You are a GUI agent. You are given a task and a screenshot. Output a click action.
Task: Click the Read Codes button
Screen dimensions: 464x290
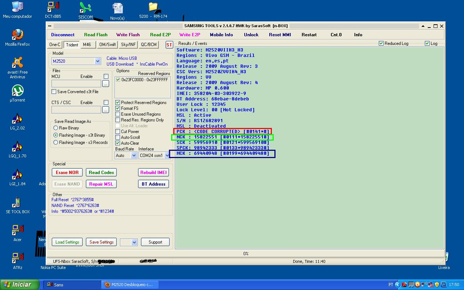[101, 173]
